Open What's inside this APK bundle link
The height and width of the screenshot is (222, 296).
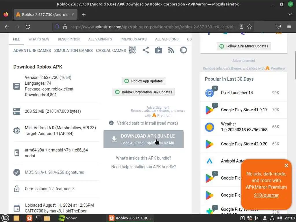pyautogui.click(x=143, y=158)
